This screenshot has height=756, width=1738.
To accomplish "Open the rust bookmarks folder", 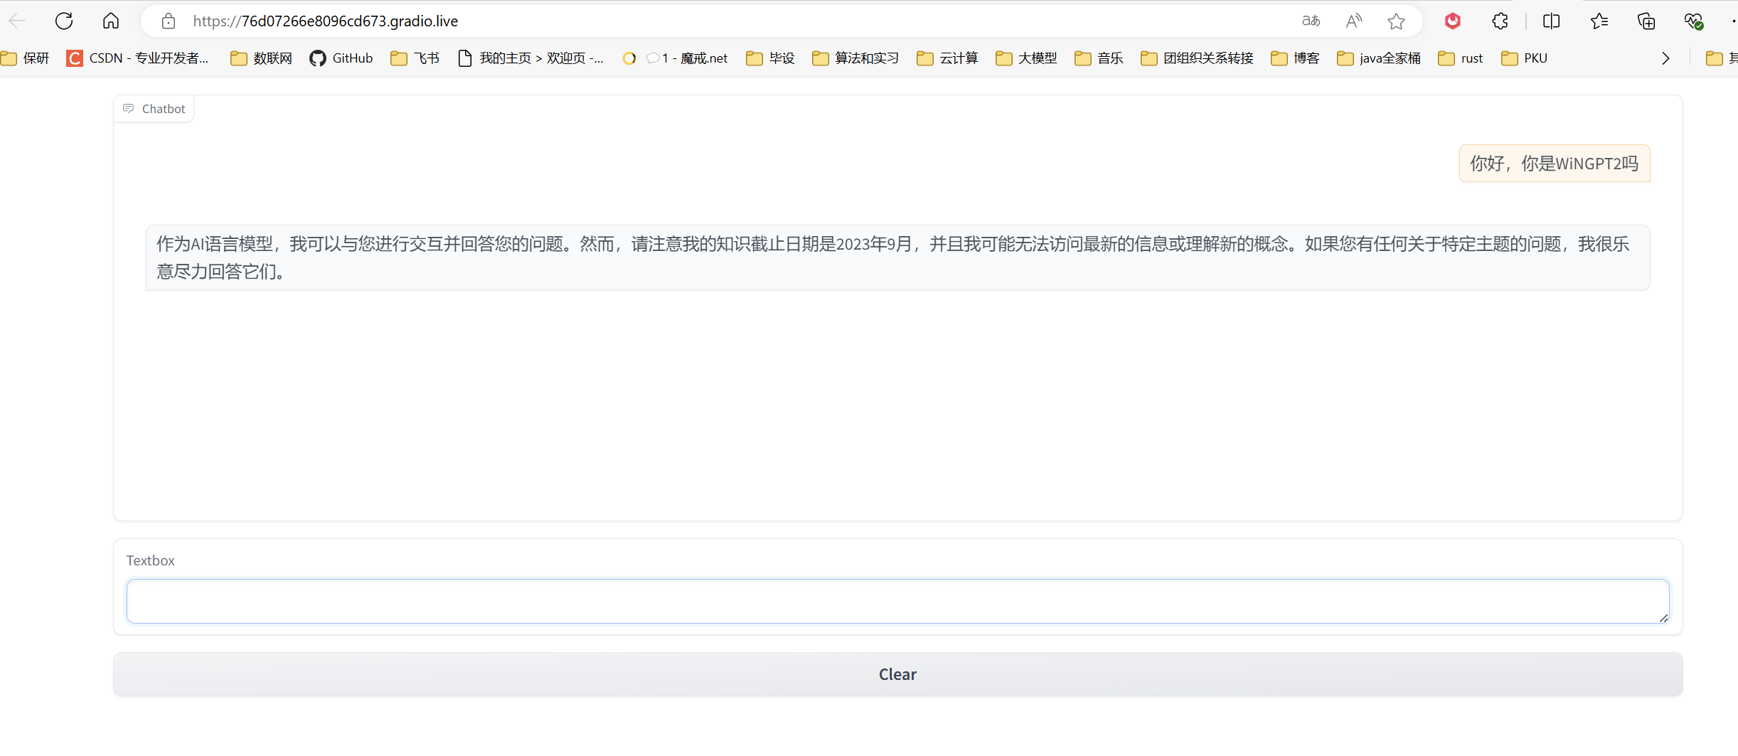I will coord(1460,58).
